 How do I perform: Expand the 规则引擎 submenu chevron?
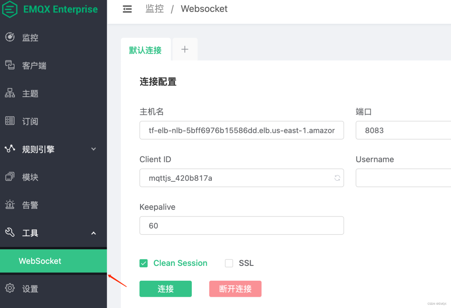(93, 149)
